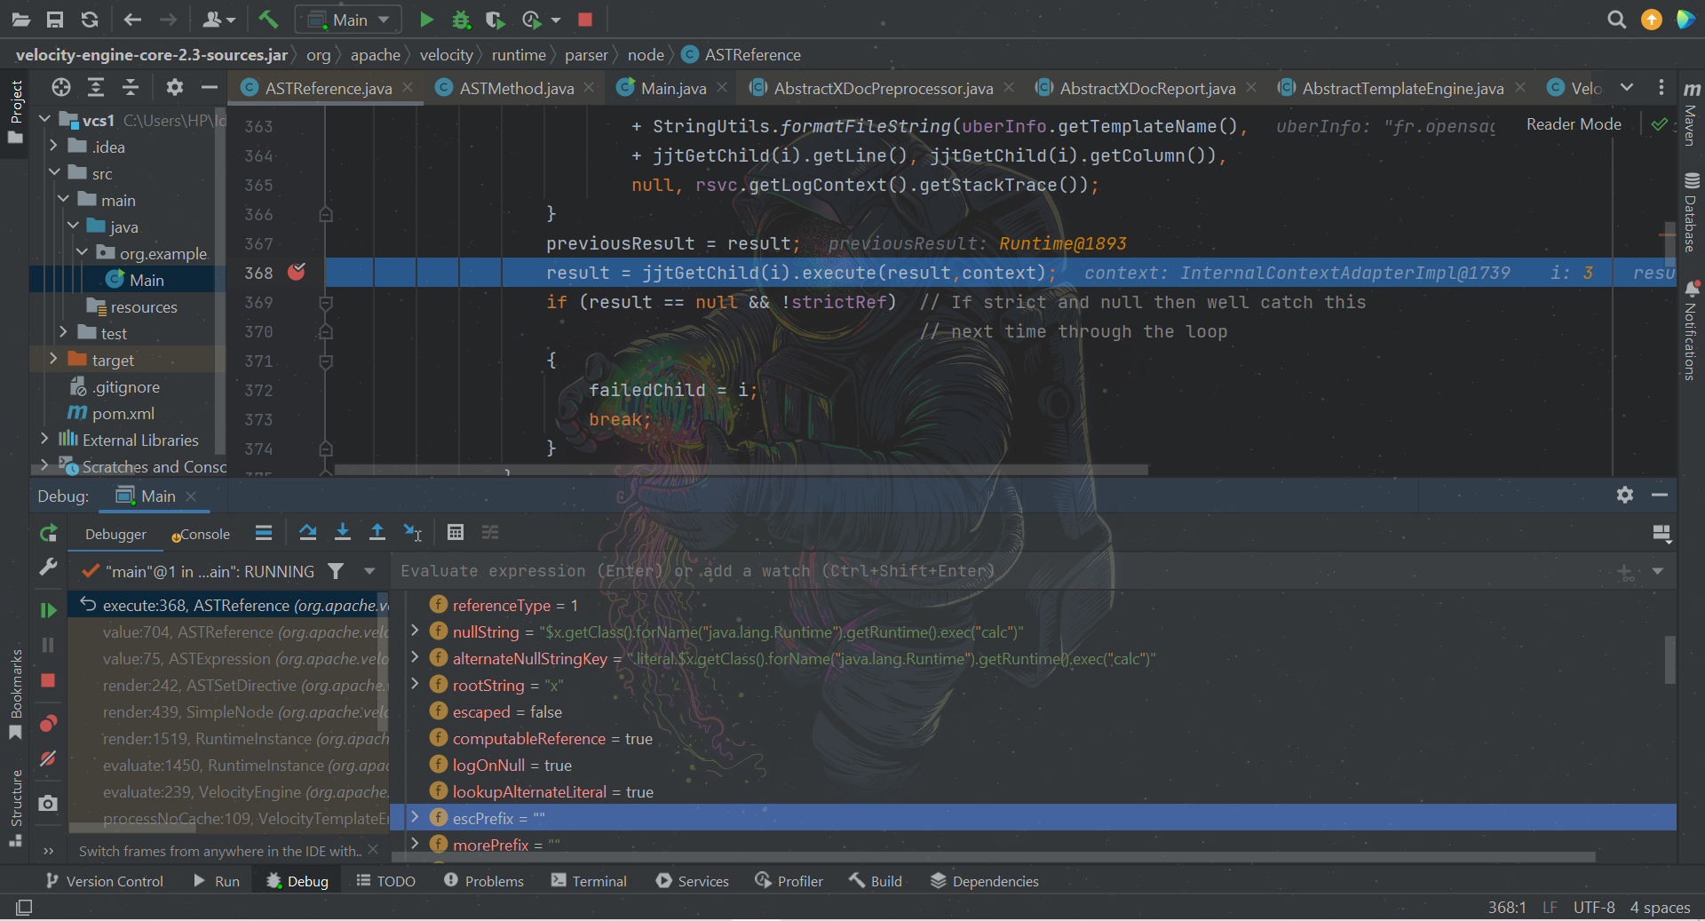
Task: Switch to the Main.java editor tab
Action: pos(673,88)
